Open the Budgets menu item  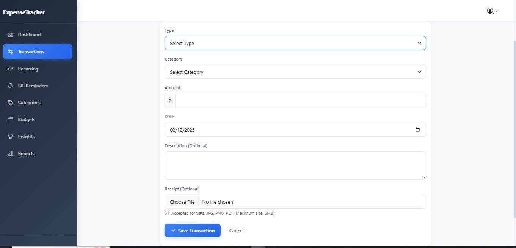pos(27,120)
